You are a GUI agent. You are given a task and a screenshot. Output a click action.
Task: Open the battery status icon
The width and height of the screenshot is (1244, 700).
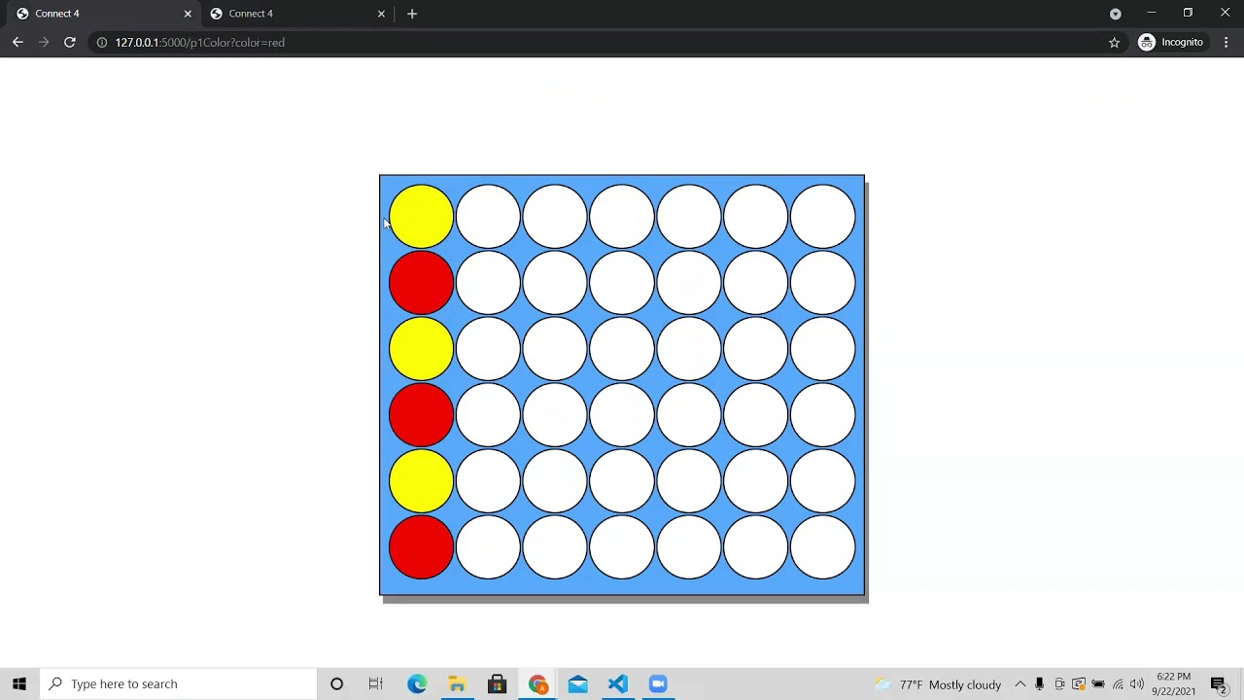point(1098,684)
